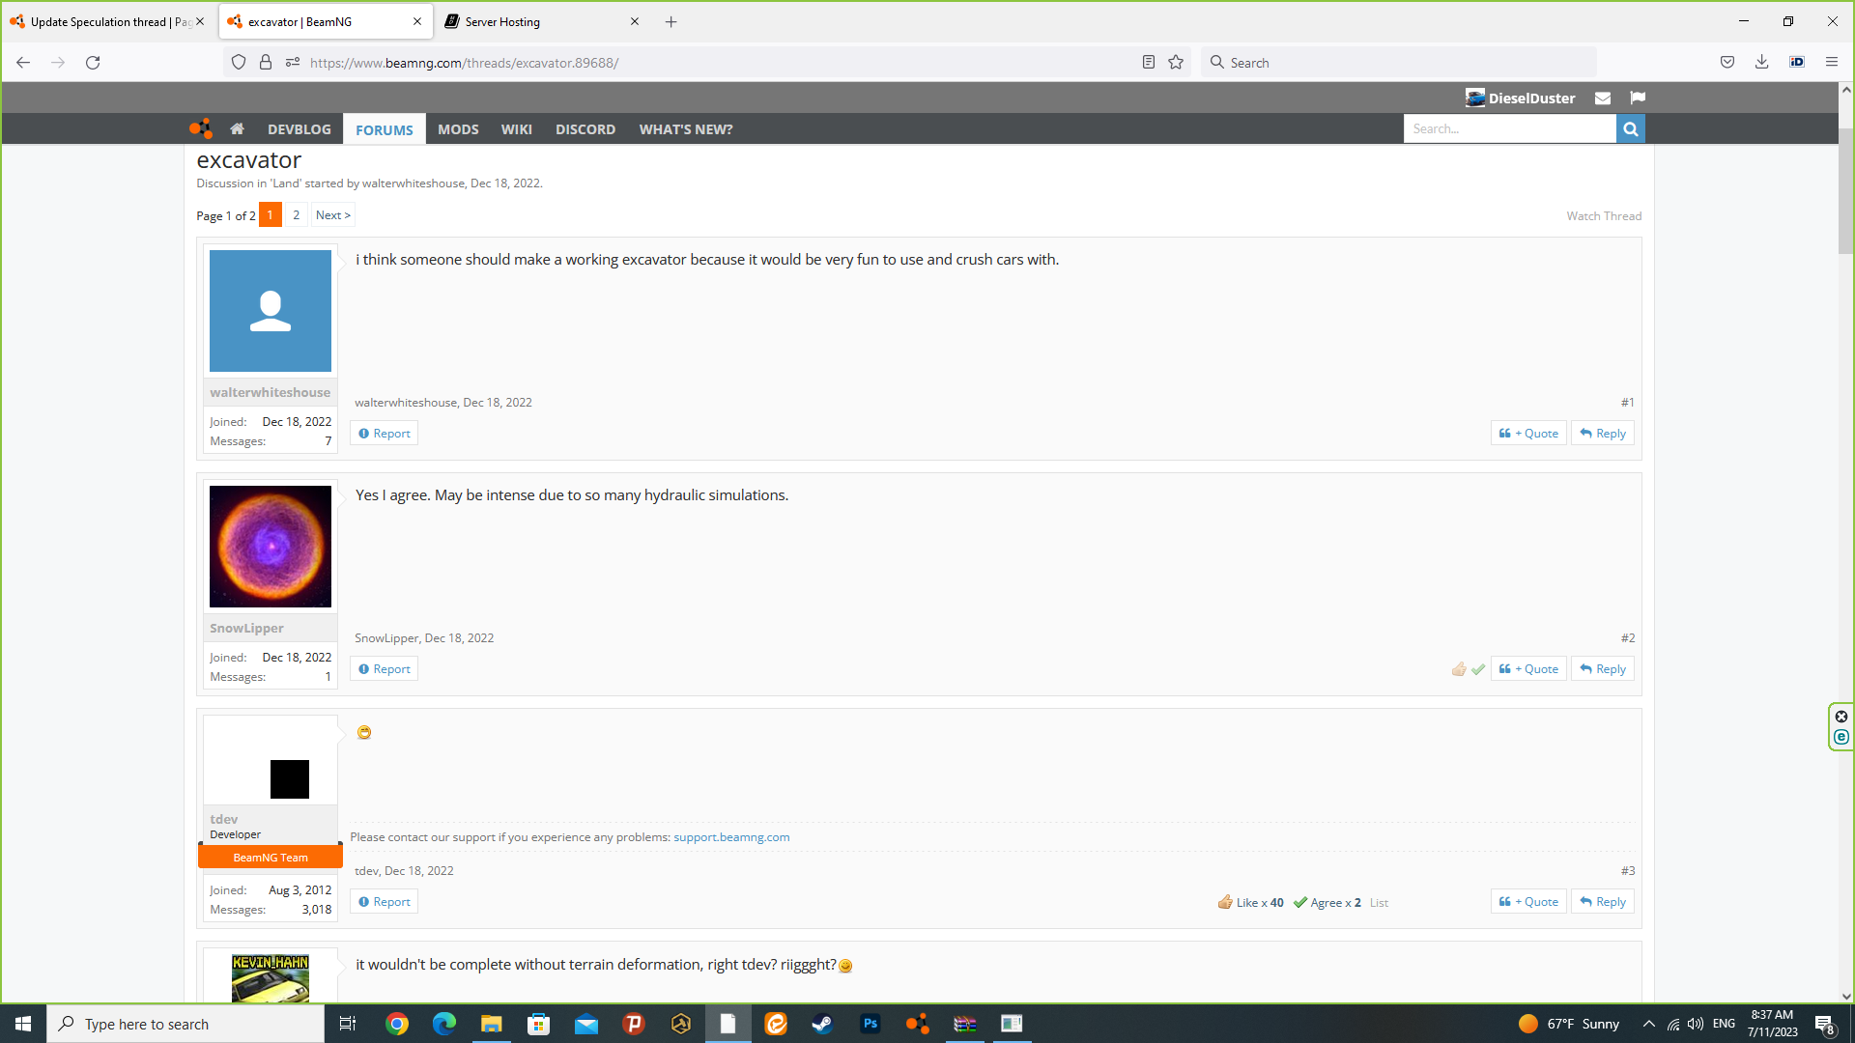Image resolution: width=1855 pixels, height=1043 pixels.
Task: Report SnowLipper's post
Action: click(385, 669)
